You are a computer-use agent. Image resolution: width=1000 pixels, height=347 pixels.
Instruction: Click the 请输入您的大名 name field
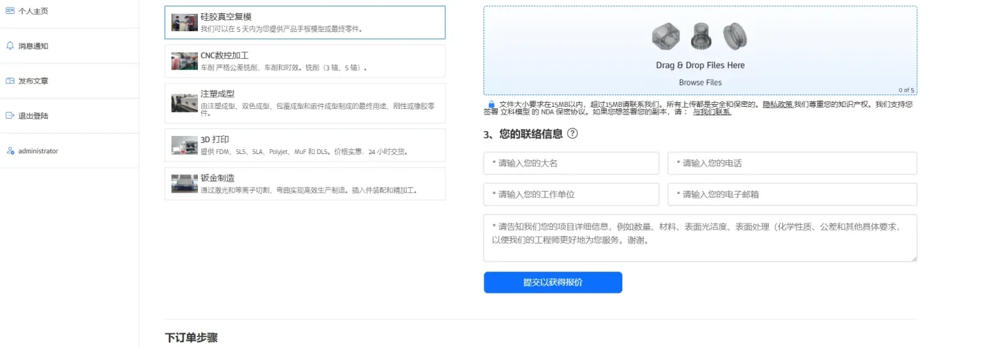tap(572, 164)
